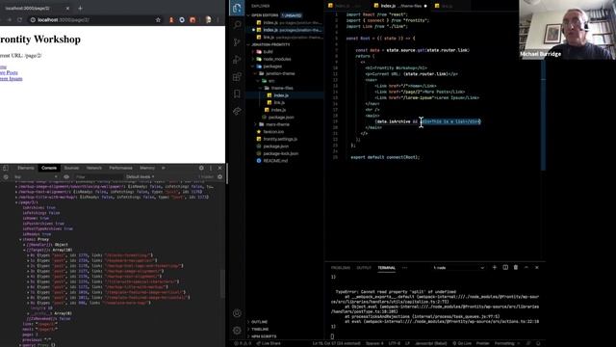Toggle DevTools inspect element icon
Screen dimensions: 616x347
click(6, 168)
